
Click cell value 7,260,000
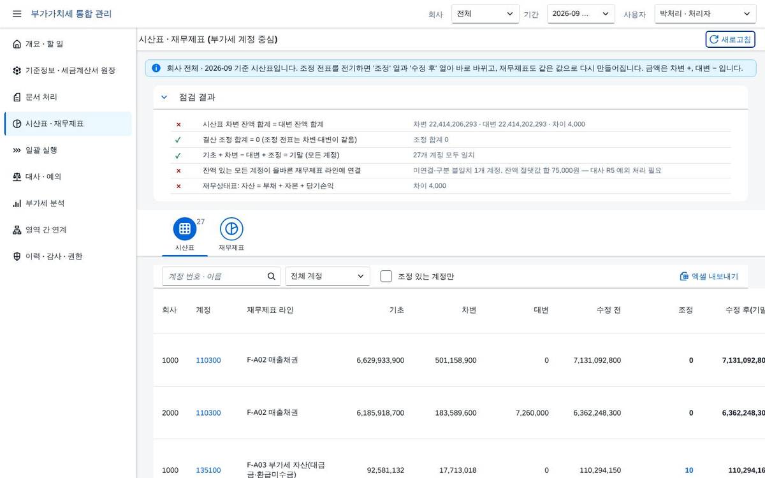(x=532, y=413)
